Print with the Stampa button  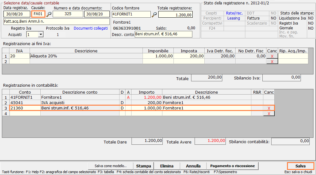143,166
